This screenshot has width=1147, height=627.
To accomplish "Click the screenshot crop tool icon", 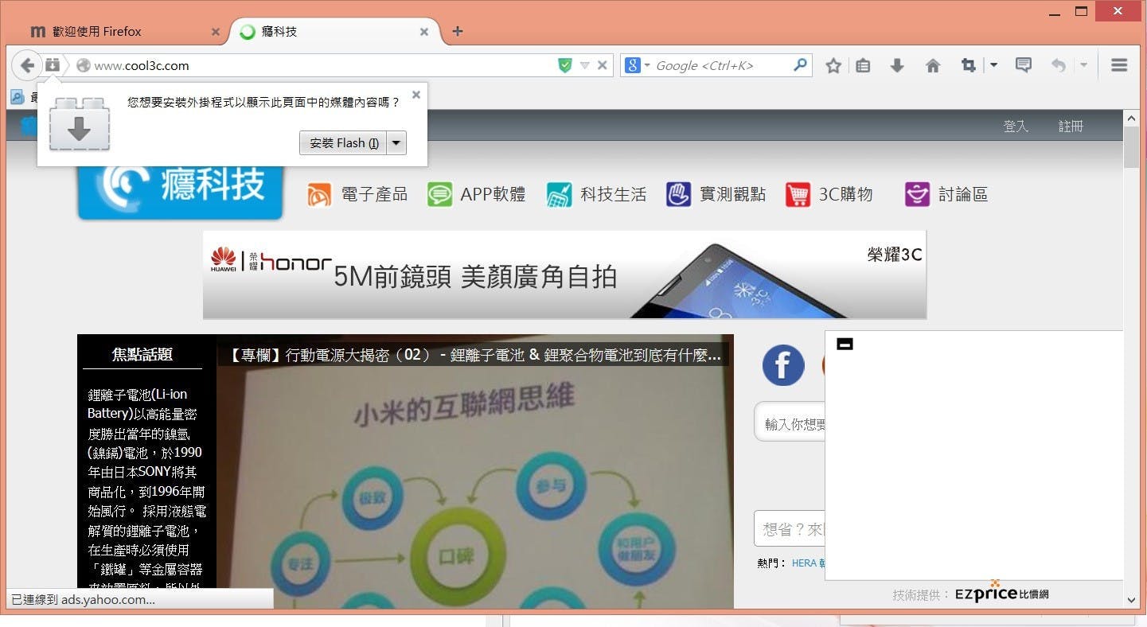I will pos(969,66).
